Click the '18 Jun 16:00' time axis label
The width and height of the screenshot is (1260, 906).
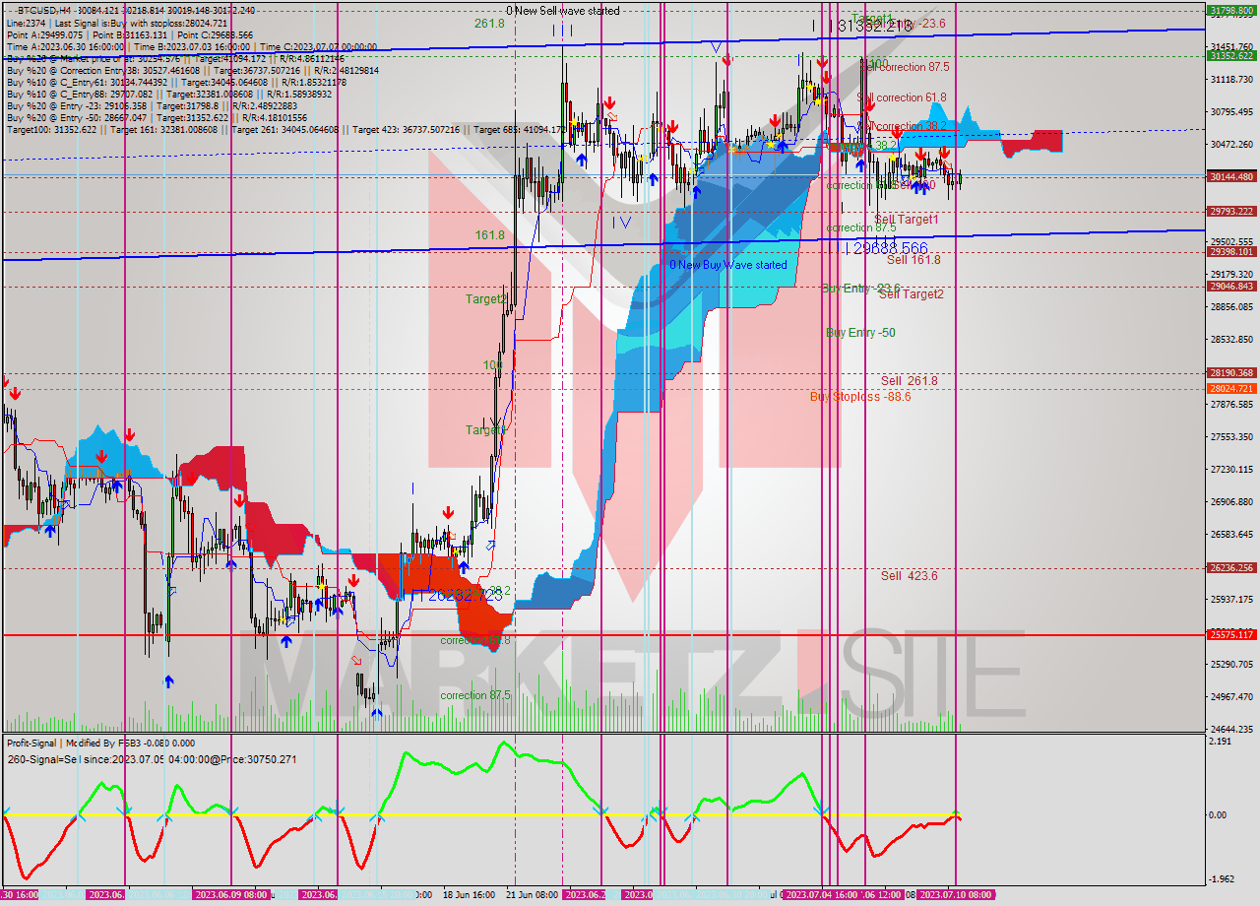pyautogui.click(x=469, y=895)
